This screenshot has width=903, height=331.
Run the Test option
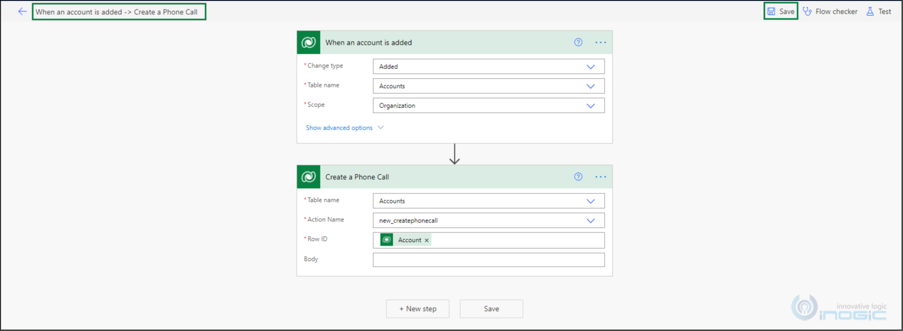(x=879, y=11)
